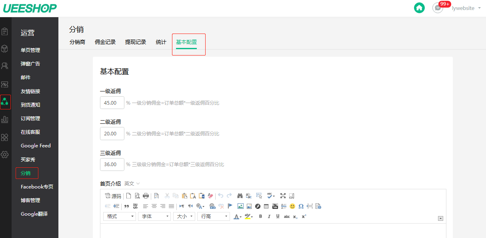Open the set language globe dropdown
The image size is (486, 238).
click(200, 206)
